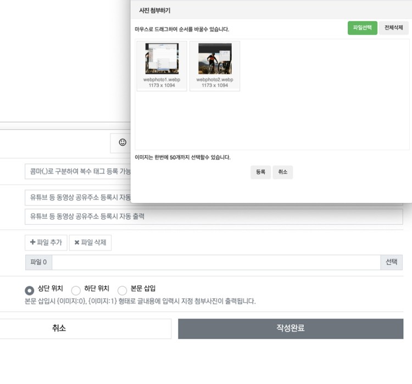Click 전체삭제 to remove all photos
The width and height of the screenshot is (412, 384).
coord(393,28)
